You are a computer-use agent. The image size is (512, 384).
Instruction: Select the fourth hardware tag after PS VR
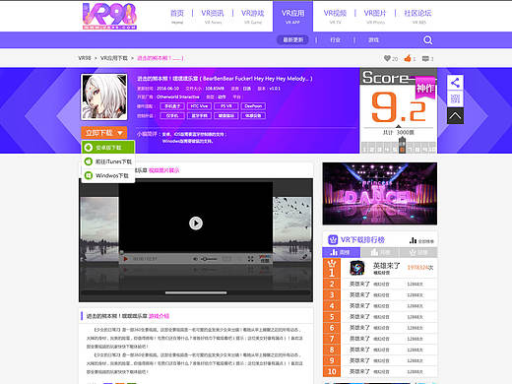[253, 106]
